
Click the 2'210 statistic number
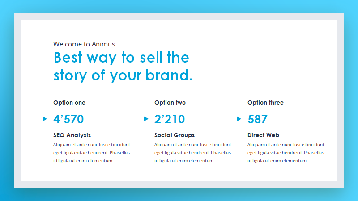(x=170, y=119)
